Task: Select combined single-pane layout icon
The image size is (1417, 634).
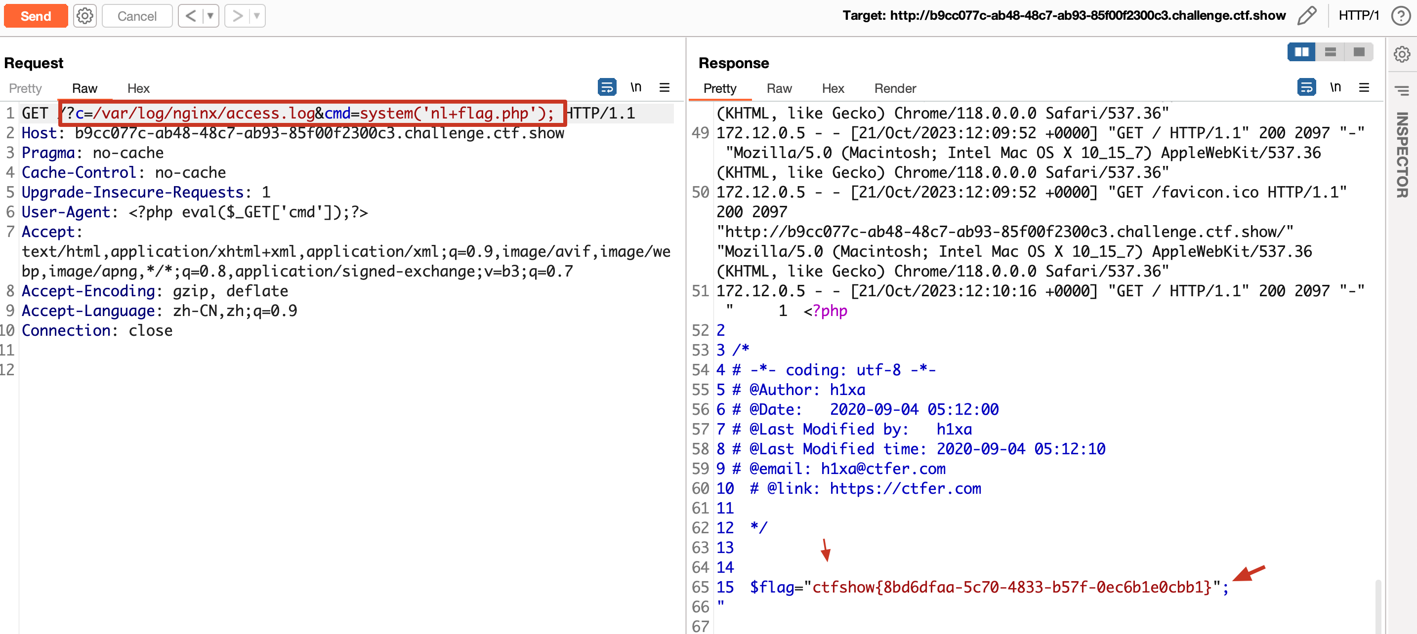Action: [1359, 52]
